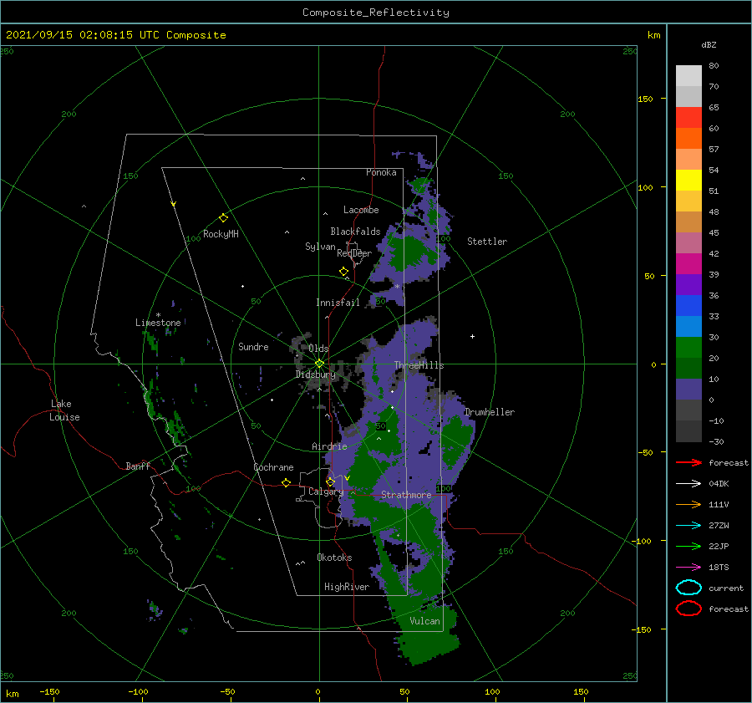The width and height of the screenshot is (752, 703).
Task: Click the bright green swatch above 20 dBZ
Action: (x=688, y=347)
